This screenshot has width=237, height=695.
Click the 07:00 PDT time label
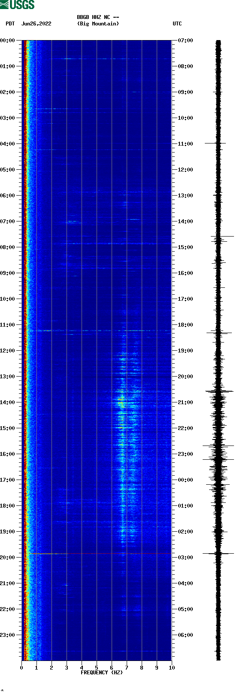[x=7, y=221]
